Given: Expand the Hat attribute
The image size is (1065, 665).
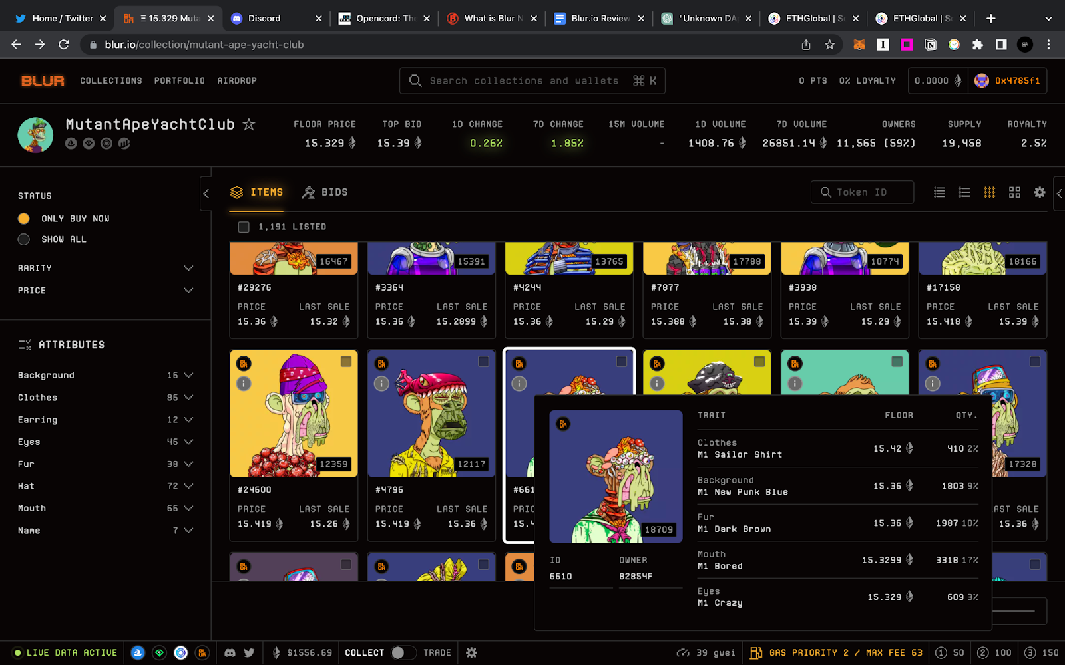Looking at the screenshot, I should coord(105,486).
